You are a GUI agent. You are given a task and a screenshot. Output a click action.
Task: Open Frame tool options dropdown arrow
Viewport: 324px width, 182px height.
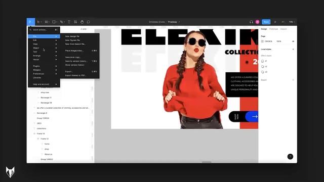[x=49, y=22]
